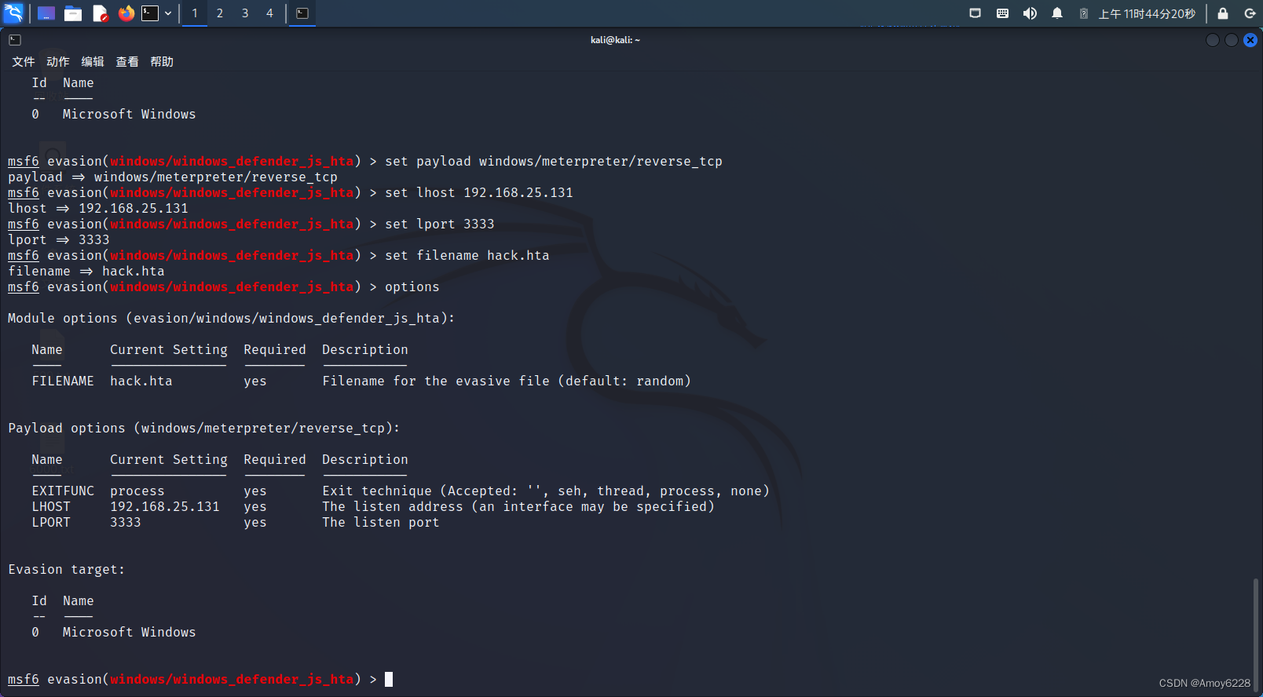Click the 'set lhost 192.168.25.131' command text
The height and width of the screenshot is (697, 1263).
point(479,193)
